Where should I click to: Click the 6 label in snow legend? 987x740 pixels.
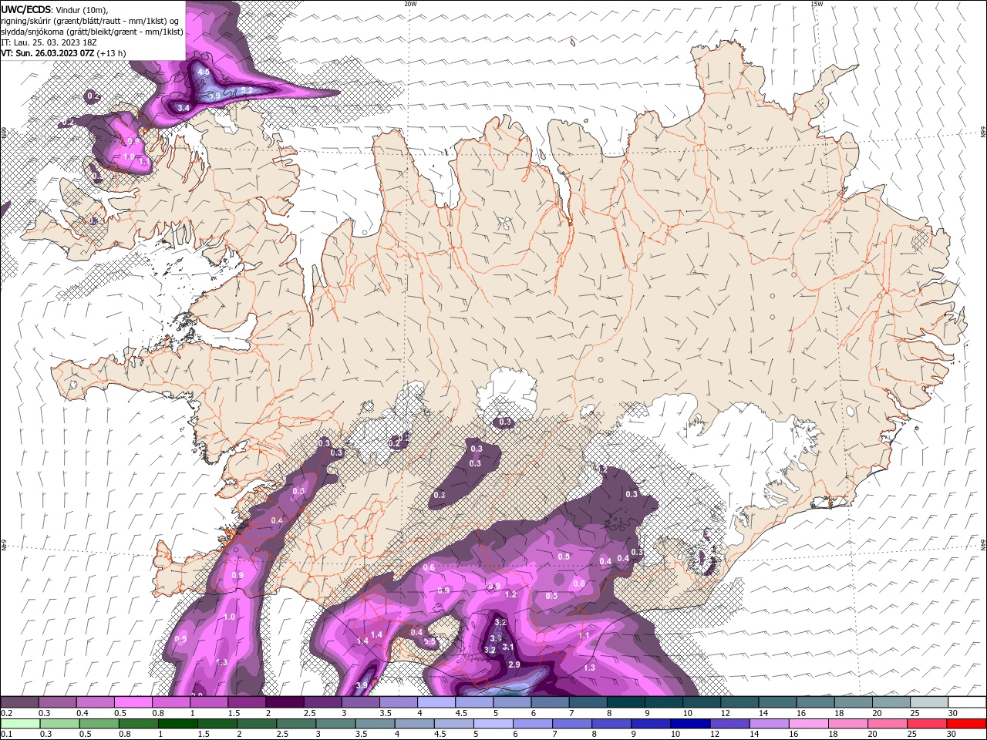coord(533,713)
